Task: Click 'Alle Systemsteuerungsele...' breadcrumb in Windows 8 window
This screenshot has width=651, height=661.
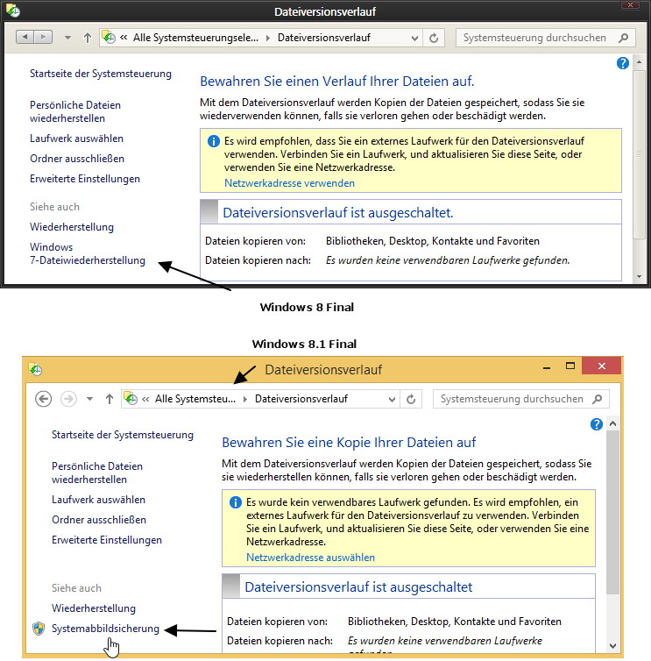Action: 195,38
